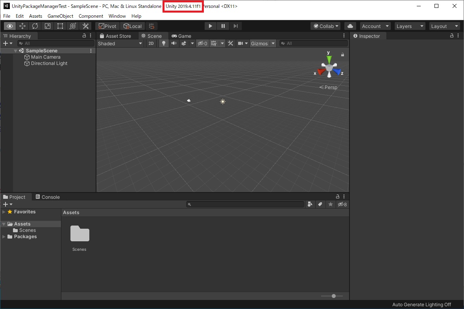Open the Collab dropdown
The width and height of the screenshot is (464, 309).
[325, 26]
